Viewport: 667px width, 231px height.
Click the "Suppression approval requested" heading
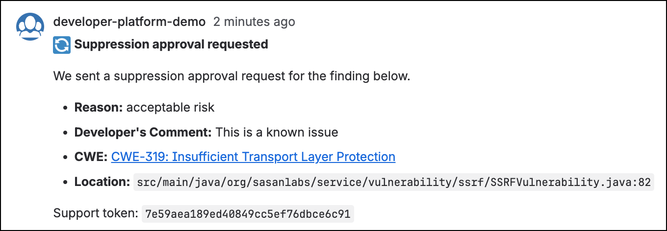point(171,45)
